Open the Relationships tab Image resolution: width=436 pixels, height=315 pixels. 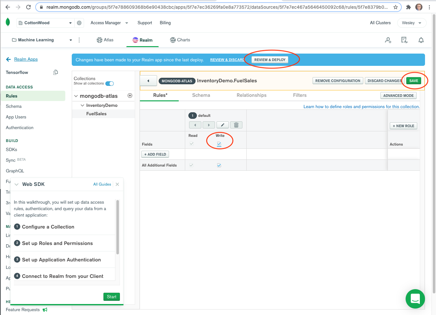coord(251,95)
